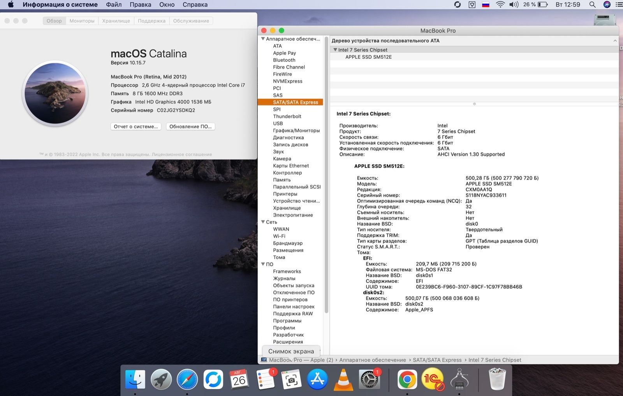623x396 pixels.
Task: Select Брандмауэр in the sidebar
Action: (x=288, y=243)
